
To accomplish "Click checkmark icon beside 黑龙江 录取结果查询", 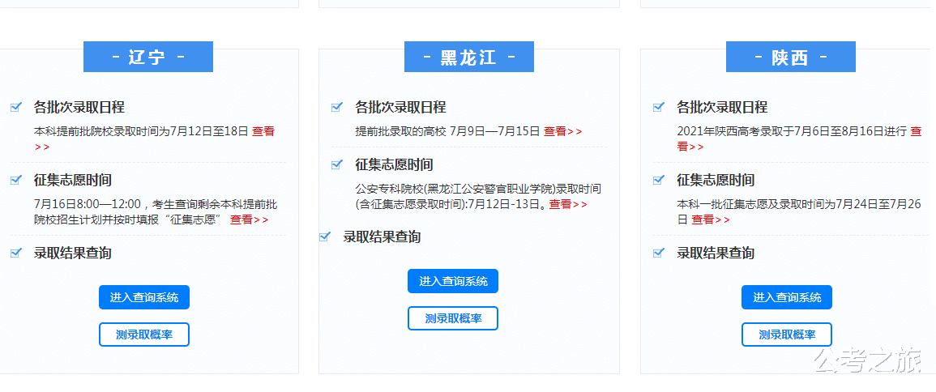I will [325, 236].
